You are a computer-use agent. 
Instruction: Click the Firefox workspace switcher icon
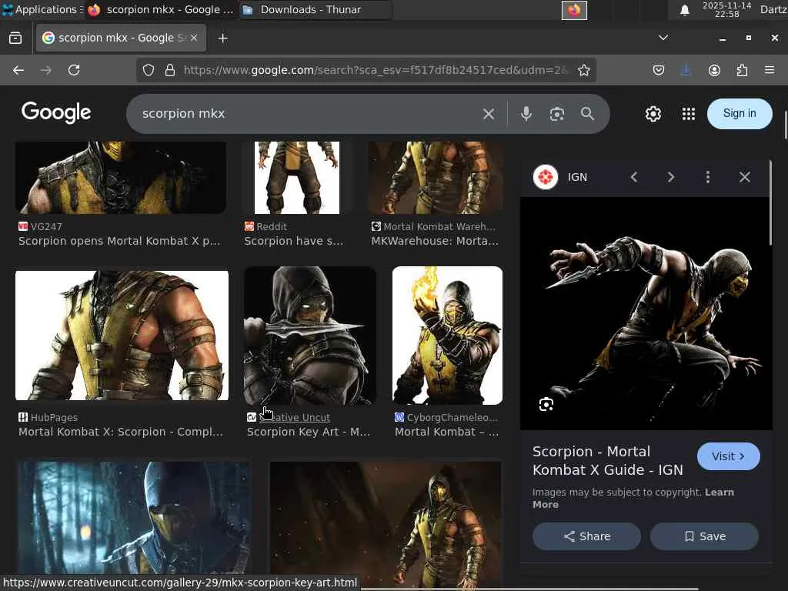pos(574,10)
